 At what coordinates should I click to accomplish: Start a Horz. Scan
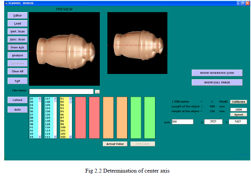click(x=18, y=39)
